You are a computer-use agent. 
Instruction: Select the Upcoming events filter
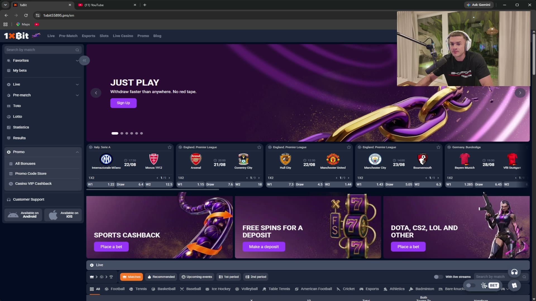pyautogui.click(x=197, y=277)
